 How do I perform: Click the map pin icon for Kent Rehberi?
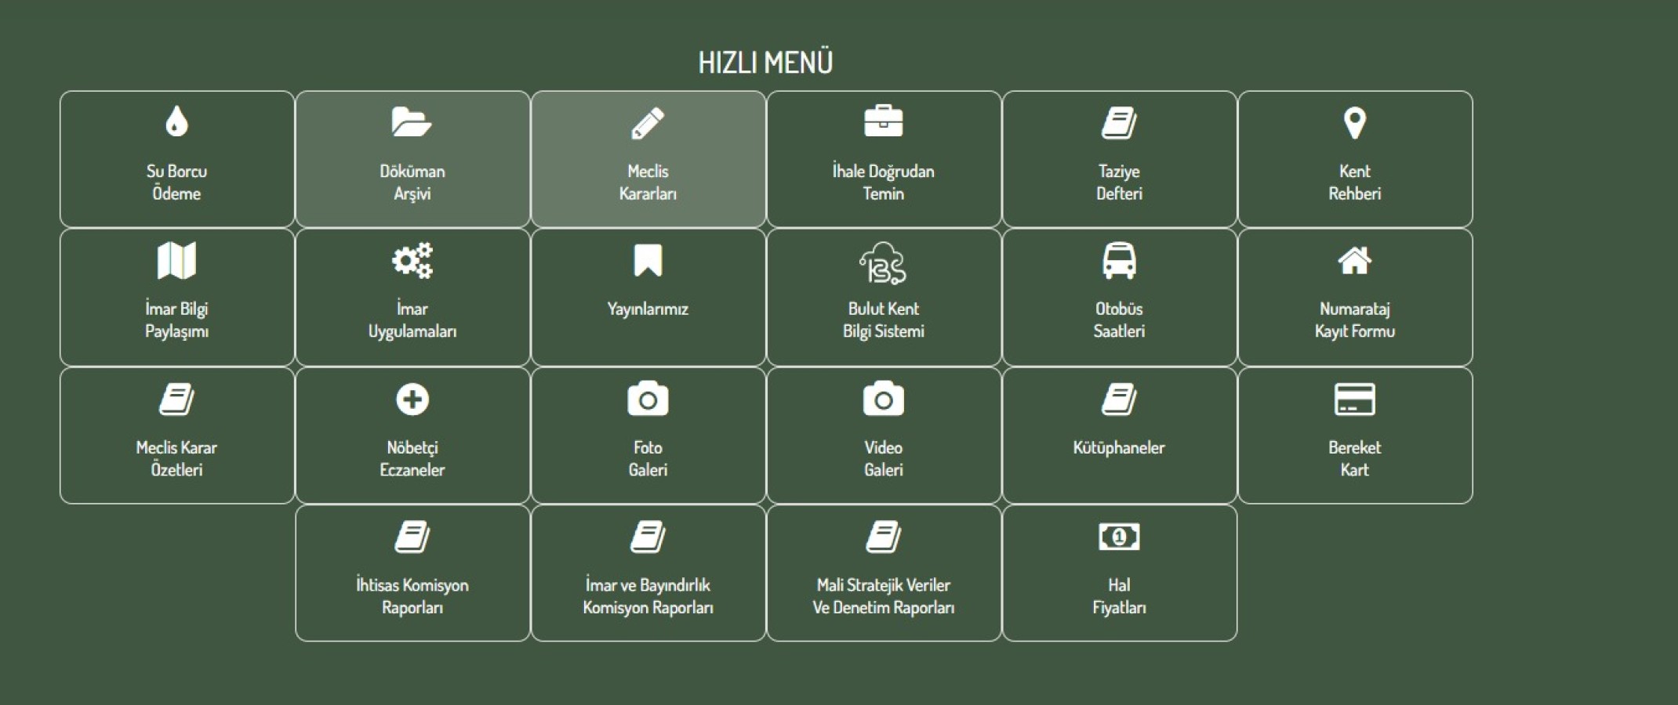point(1354,123)
